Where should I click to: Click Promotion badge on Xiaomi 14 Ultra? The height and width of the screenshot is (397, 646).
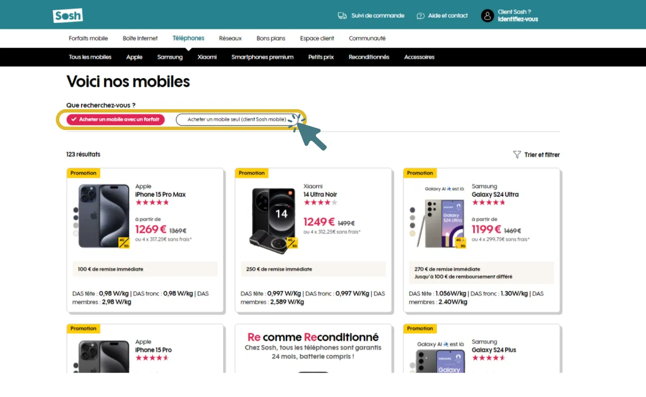[x=252, y=173]
